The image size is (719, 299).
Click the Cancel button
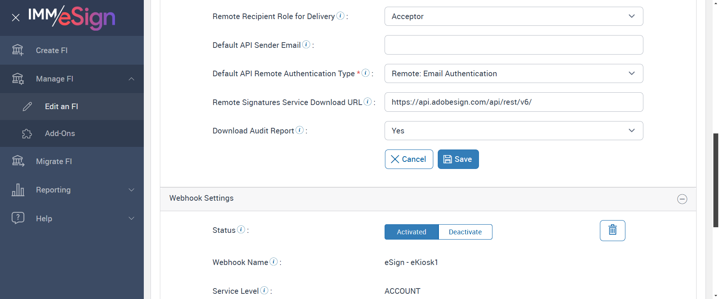coord(409,159)
